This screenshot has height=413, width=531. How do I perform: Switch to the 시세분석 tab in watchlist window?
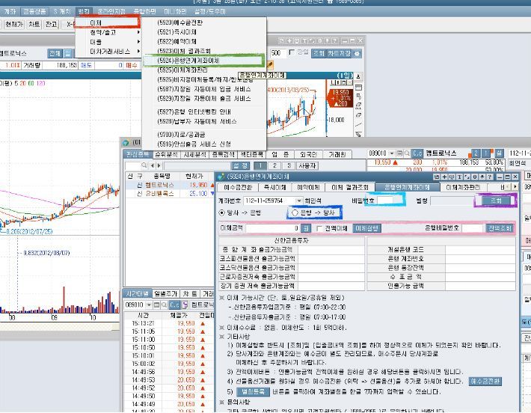194,154
